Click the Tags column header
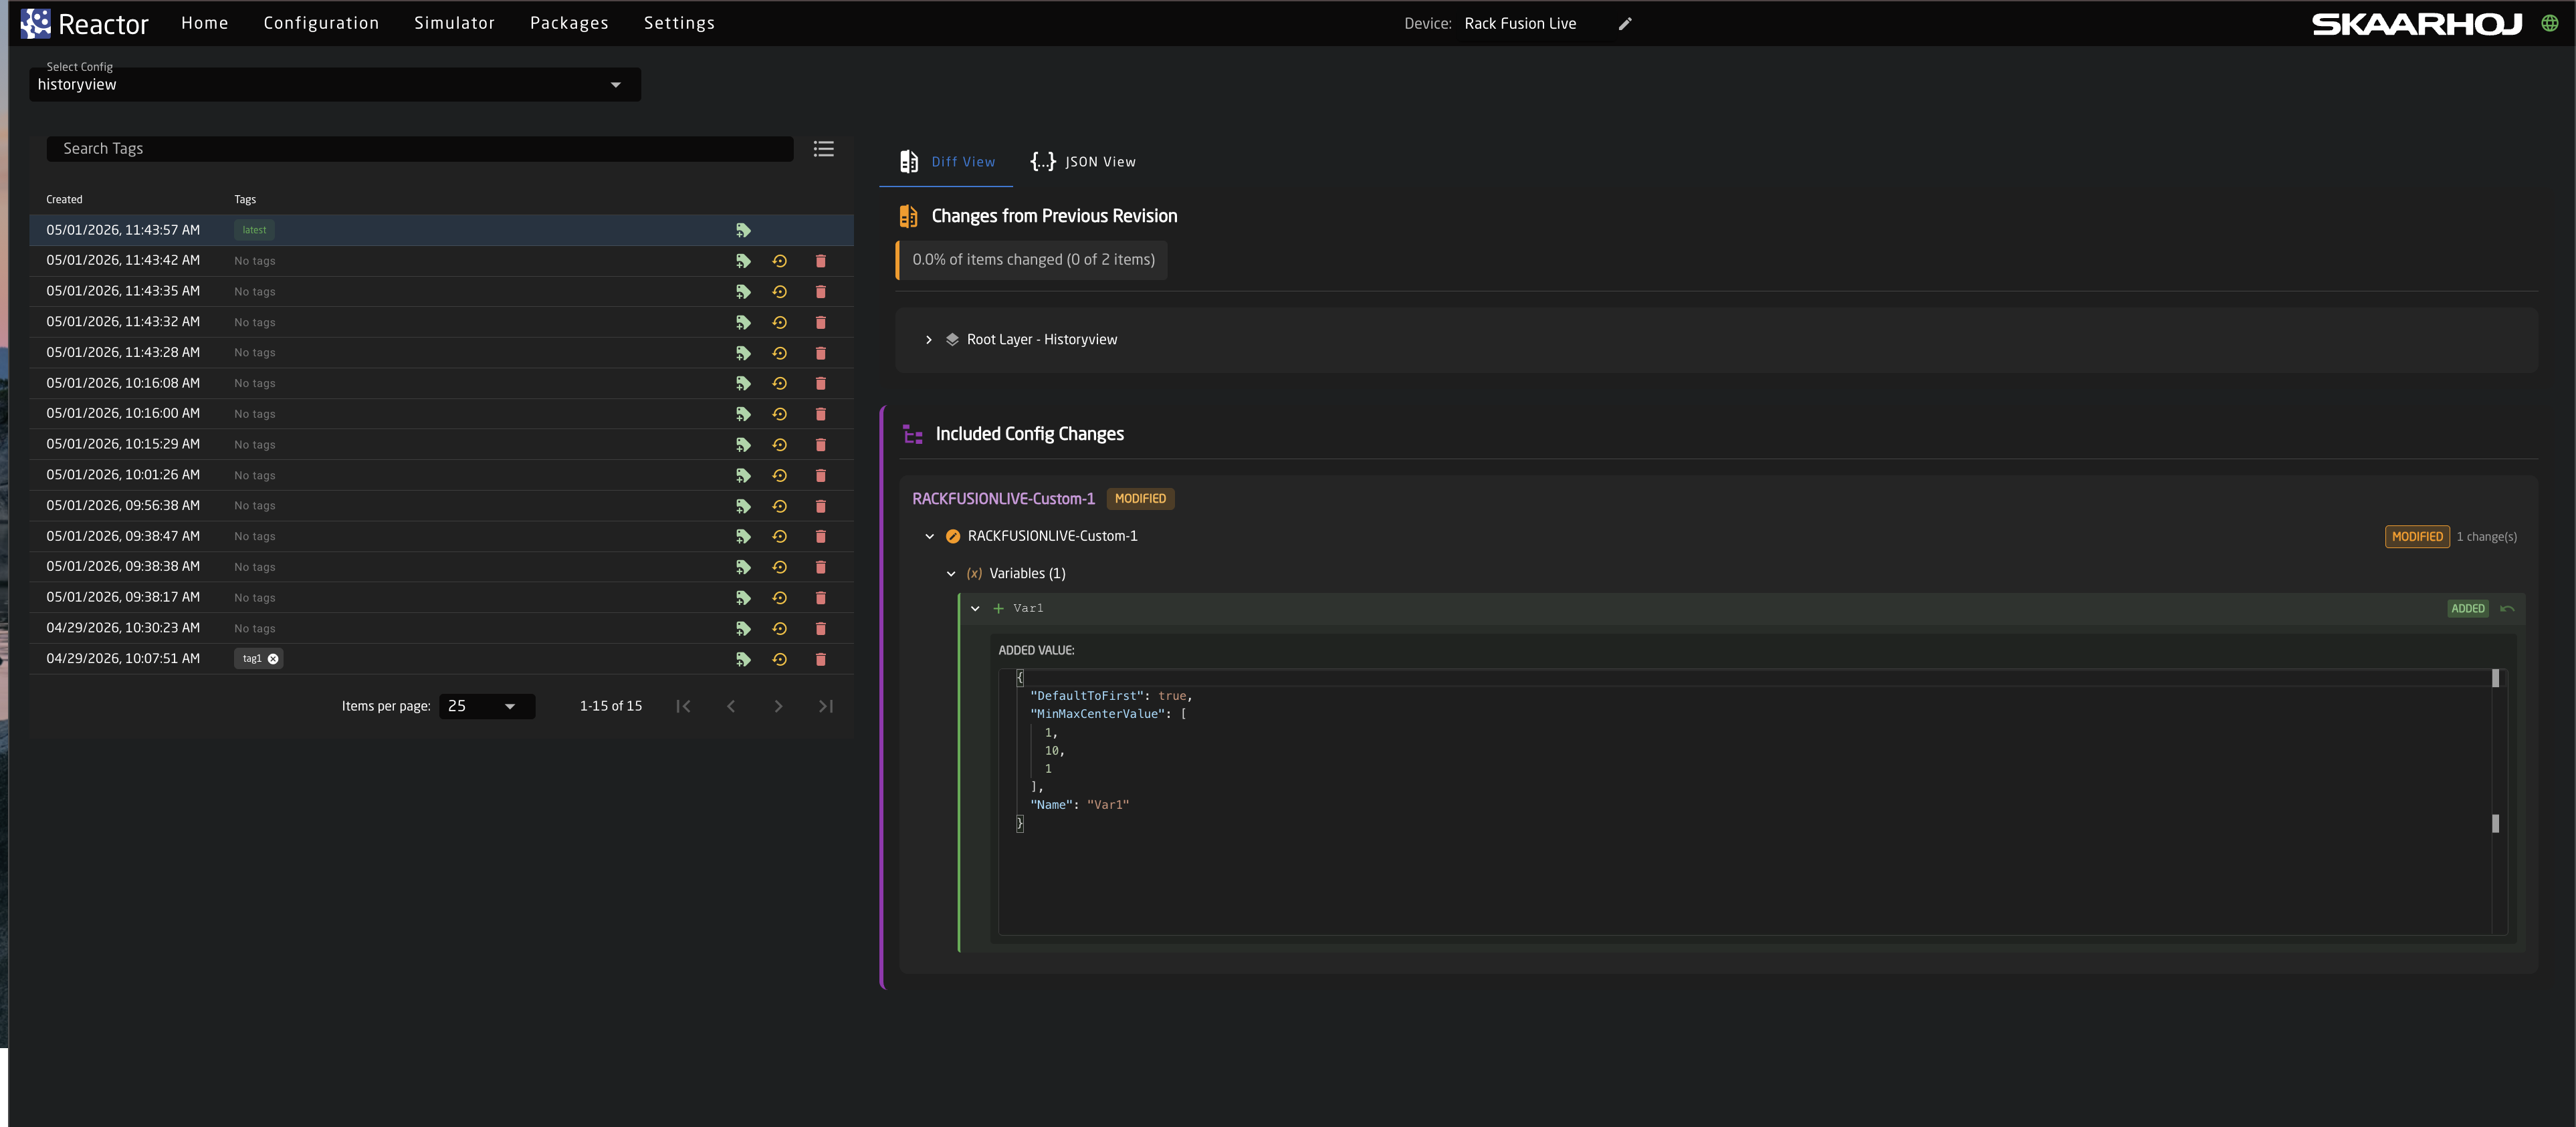 click(245, 200)
